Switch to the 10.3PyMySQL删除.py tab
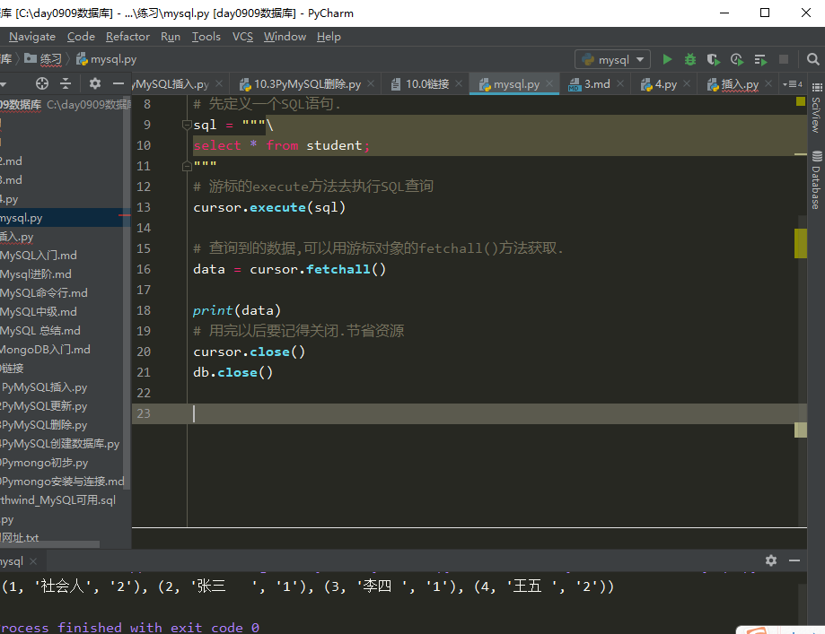 (307, 83)
